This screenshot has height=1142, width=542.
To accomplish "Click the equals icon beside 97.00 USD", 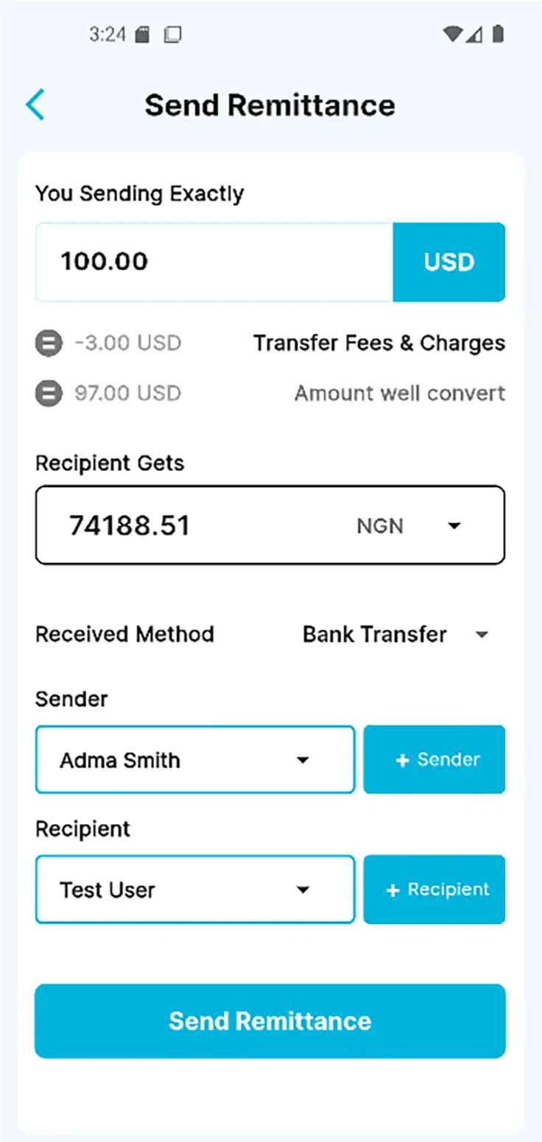I will 49,394.
